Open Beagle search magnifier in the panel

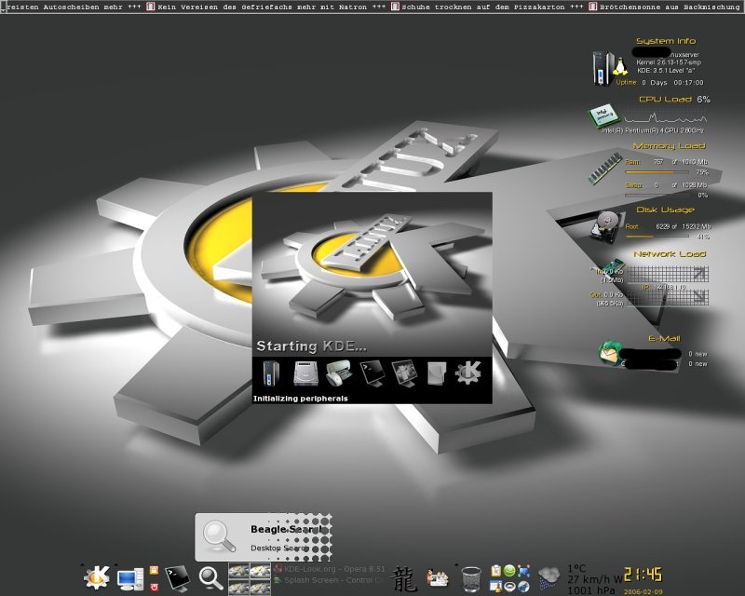point(211,578)
